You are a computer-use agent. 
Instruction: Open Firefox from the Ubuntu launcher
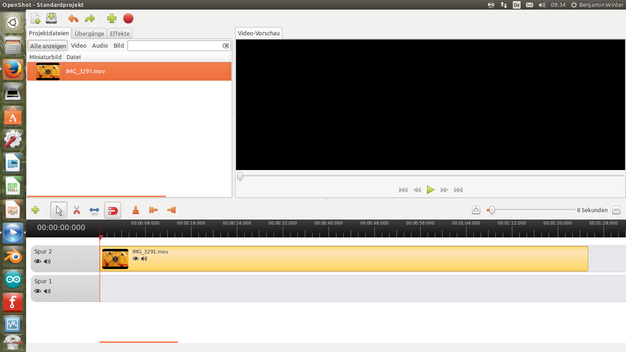pyautogui.click(x=13, y=70)
